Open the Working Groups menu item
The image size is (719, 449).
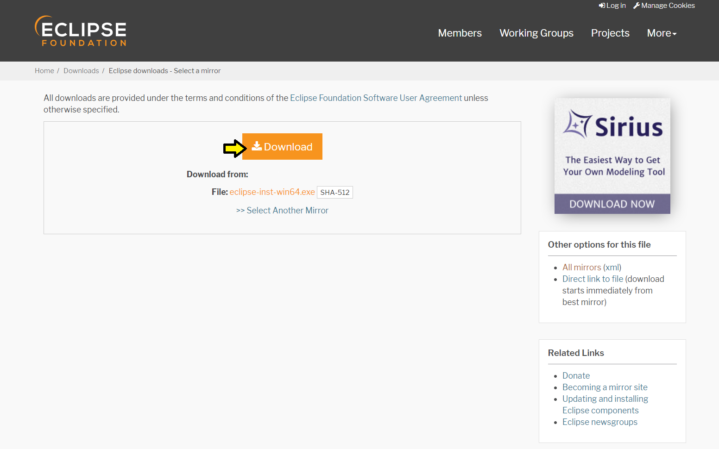[x=536, y=33]
